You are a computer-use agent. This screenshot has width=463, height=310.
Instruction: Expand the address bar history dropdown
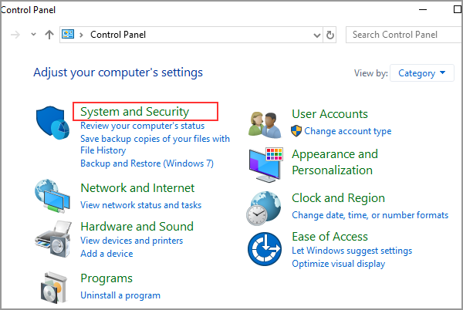tap(317, 35)
